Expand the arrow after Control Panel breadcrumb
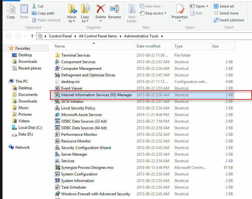 (75, 36)
